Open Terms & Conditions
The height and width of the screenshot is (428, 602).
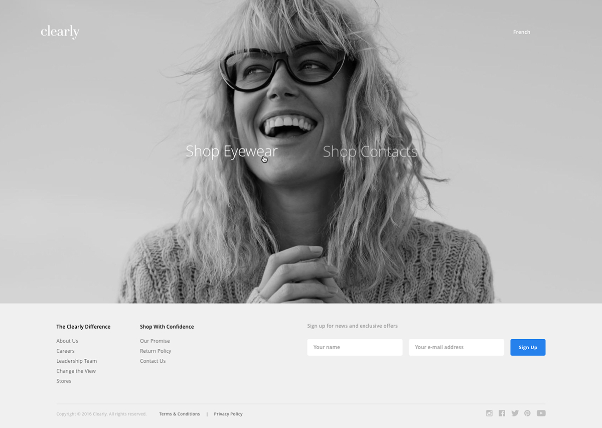(x=179, y=414)
